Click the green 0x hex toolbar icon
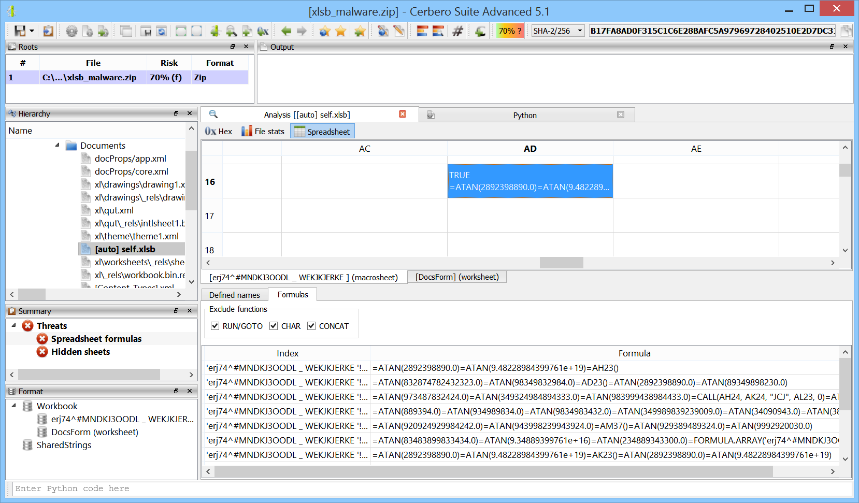859x503 pixels. pos(263,31)
